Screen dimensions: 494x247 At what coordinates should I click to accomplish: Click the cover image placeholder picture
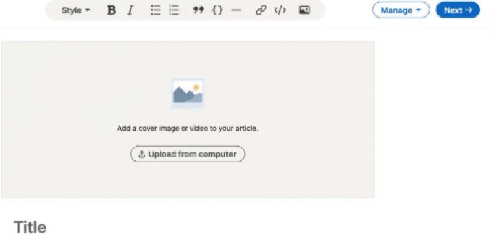point(188,93)
